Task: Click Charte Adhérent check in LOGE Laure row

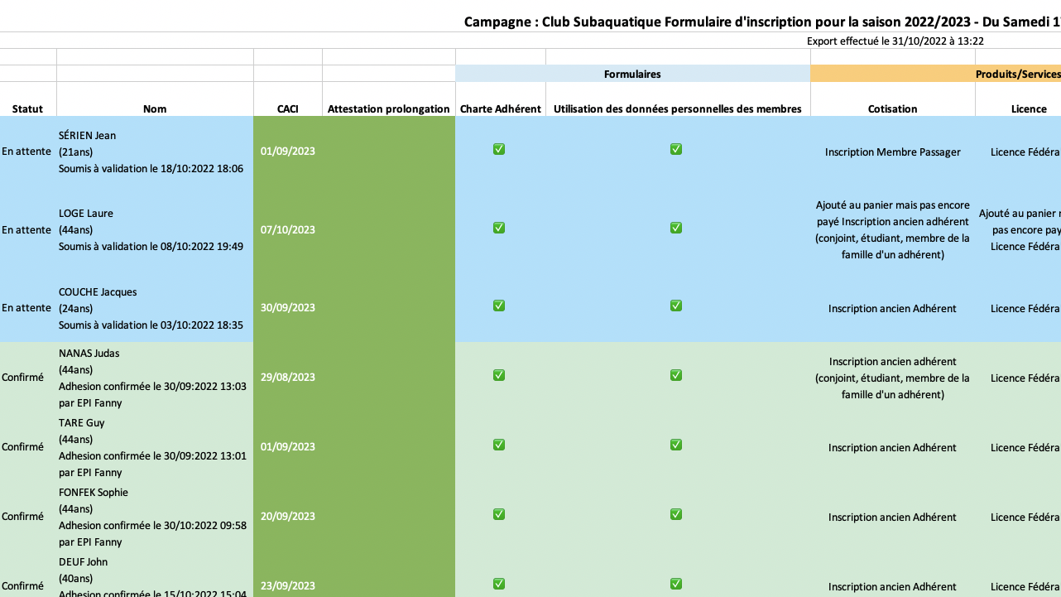Action: 499,228
